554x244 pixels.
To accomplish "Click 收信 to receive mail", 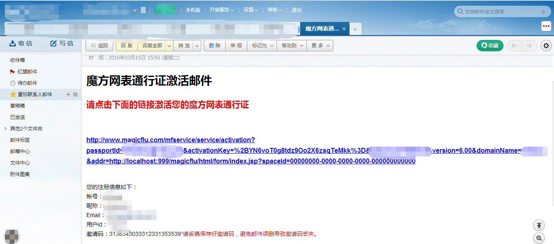I will click(x=21, y=44).
